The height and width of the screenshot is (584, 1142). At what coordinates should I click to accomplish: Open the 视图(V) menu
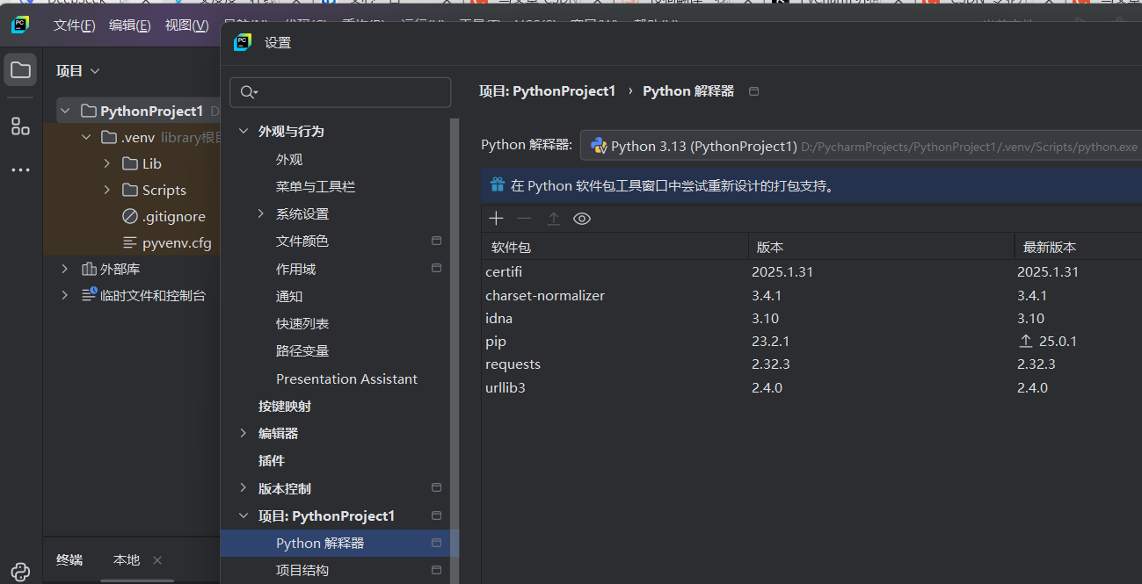186,25
